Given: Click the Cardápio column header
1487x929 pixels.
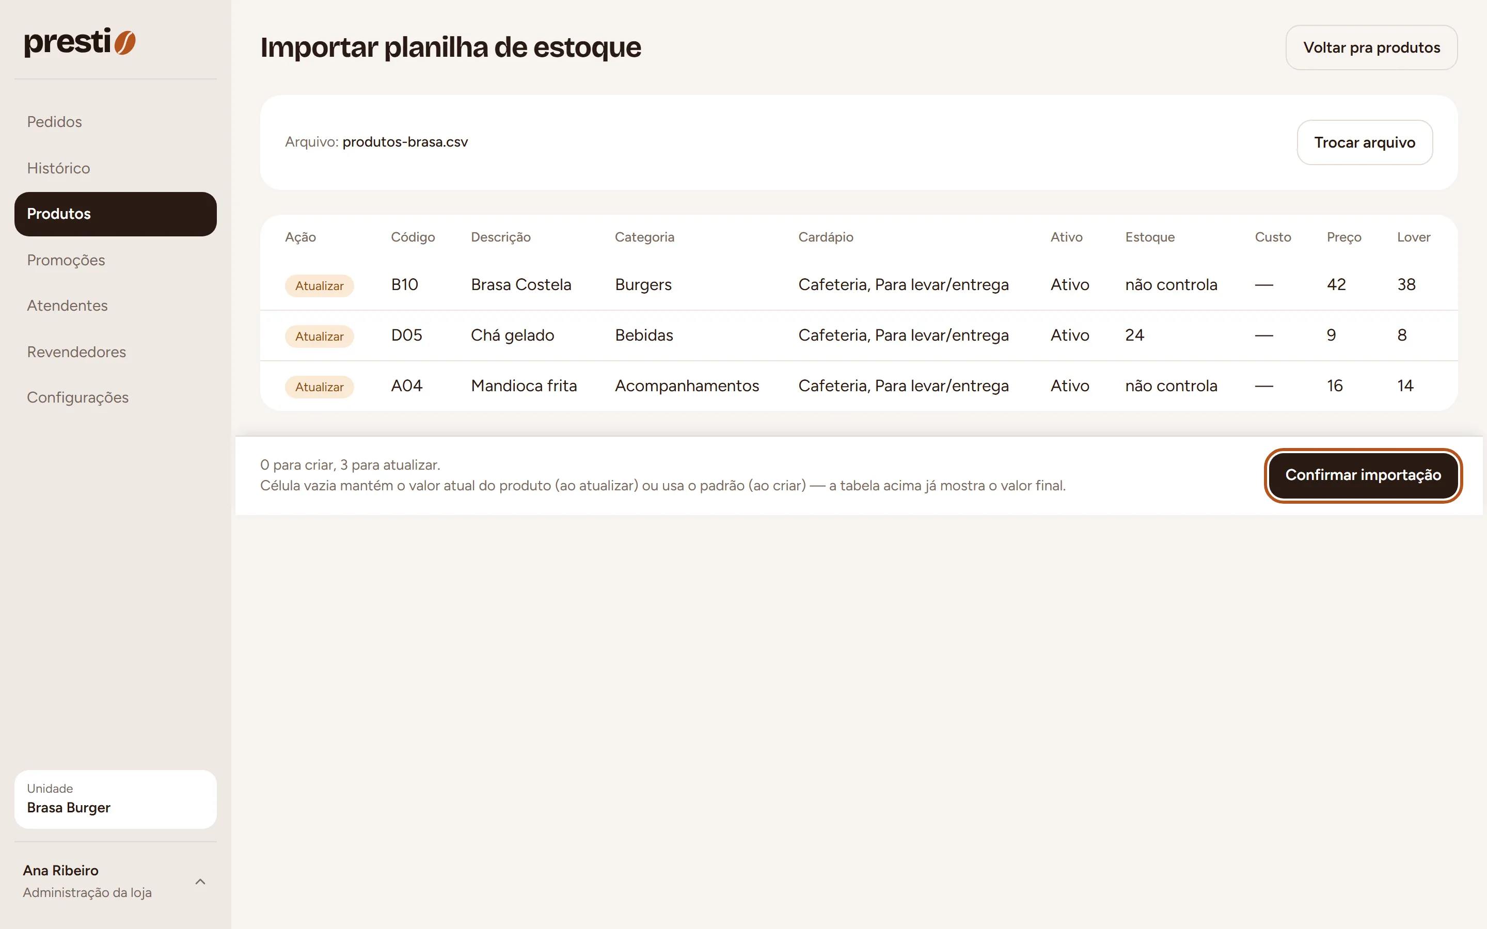Looking at the screenshot, I should 825,237.
